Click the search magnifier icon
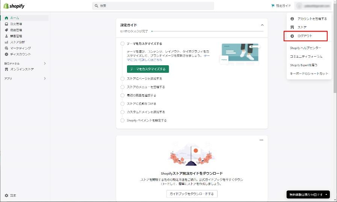Viewport: 337px width, 202px height. tap(97, 6)
